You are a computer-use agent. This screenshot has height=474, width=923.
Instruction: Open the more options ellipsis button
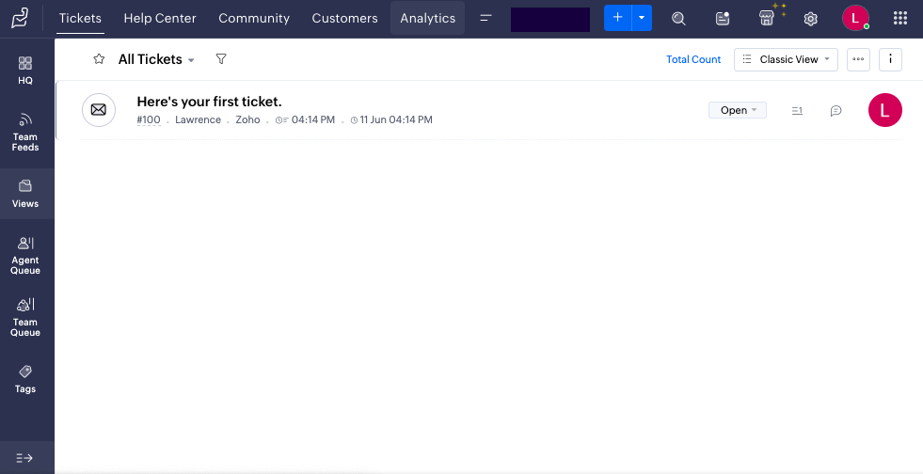click(x=858, y=59)
